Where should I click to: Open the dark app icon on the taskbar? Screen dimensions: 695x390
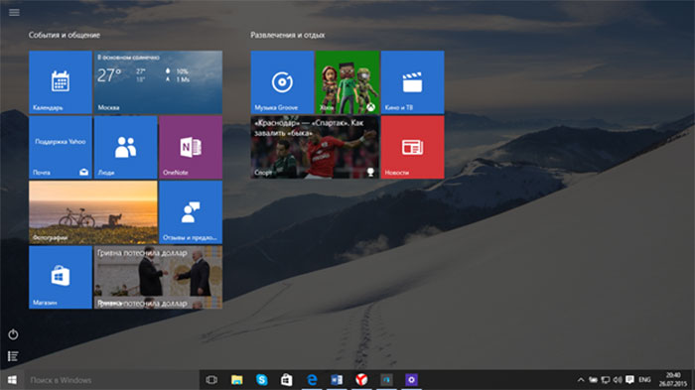pyautogui.click(x=386, y=380)
